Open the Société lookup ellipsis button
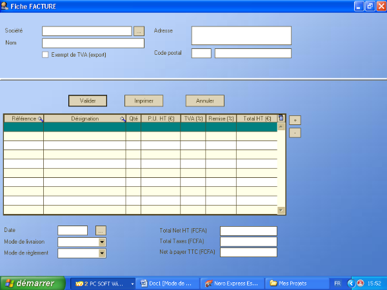The image size is (387, 290). pos(139,31)
